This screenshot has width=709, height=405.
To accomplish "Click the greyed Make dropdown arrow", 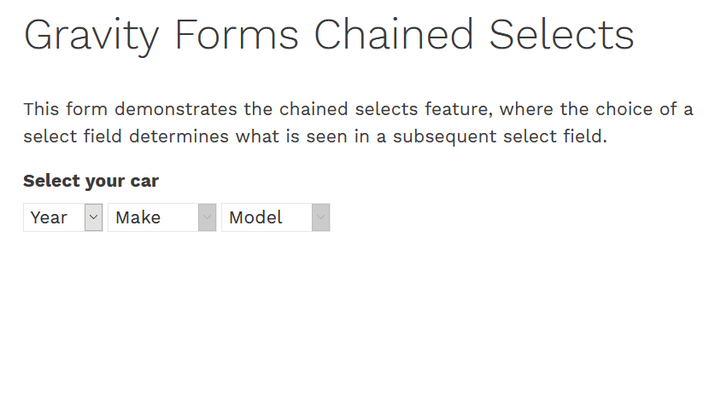I will click(x=207, y=217).
